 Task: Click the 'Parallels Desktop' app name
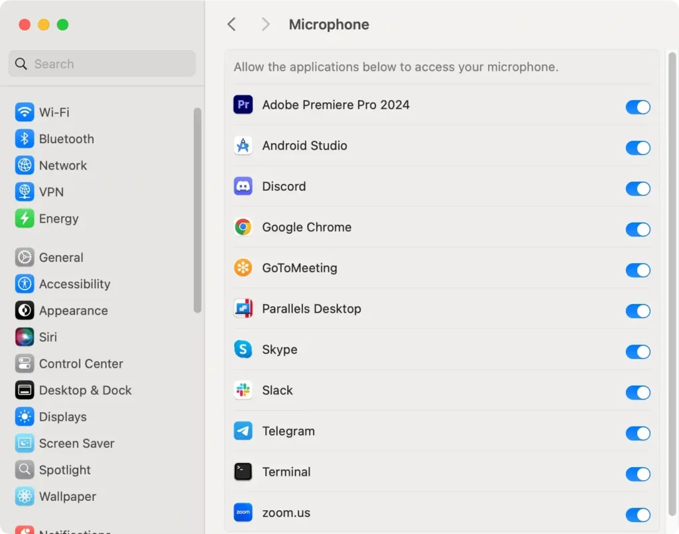(x=312, y=309)
